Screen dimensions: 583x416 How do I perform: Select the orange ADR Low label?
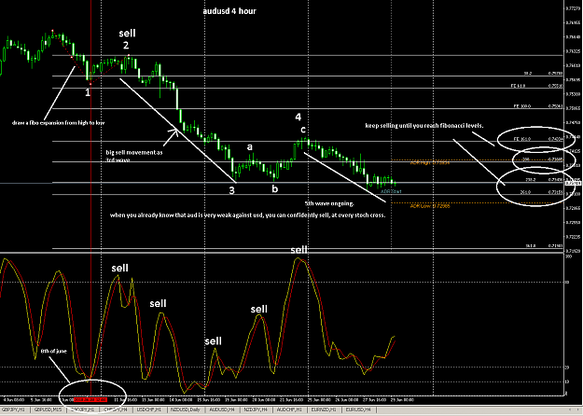tap(430, 206)
